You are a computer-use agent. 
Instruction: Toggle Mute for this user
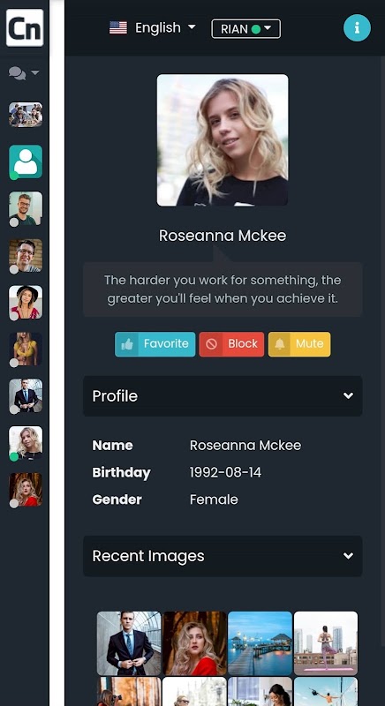(x=299, y=344)
